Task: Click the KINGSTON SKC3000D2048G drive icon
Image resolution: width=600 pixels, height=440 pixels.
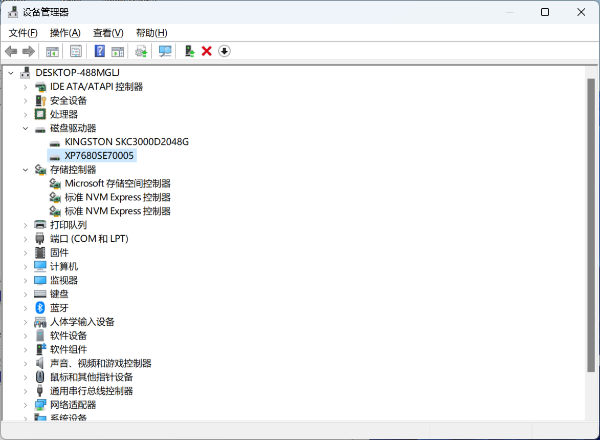Action: point(55,143)
